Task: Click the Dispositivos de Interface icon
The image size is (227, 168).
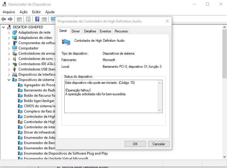Action: tap(15, 75)
